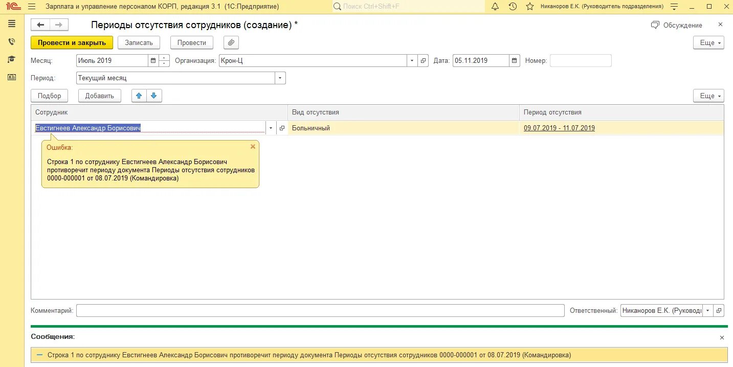Click Провести и закрыть button
The width and height of the screenshot is (733, 367).
(72, 42)
